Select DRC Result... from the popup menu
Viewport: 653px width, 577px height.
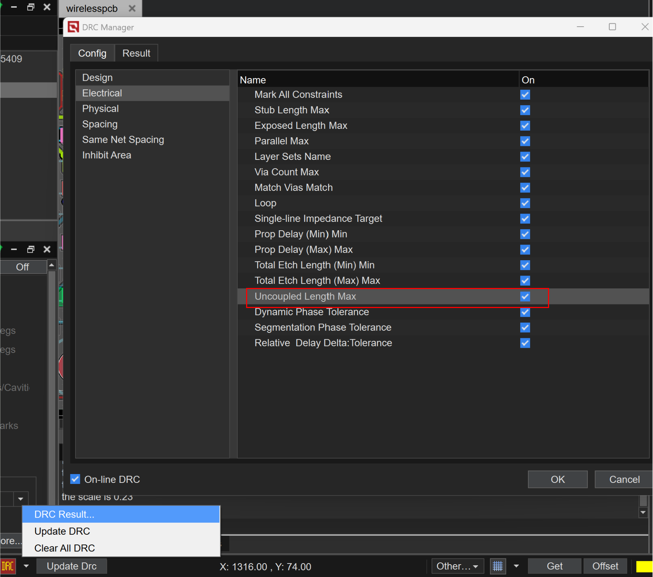coord(64,514)
